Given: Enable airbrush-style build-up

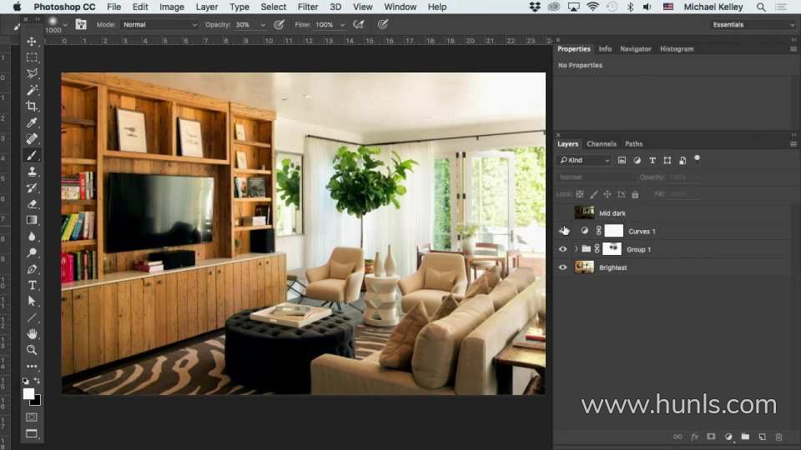Looking at the screenshot, I should (x=359, y=24).
